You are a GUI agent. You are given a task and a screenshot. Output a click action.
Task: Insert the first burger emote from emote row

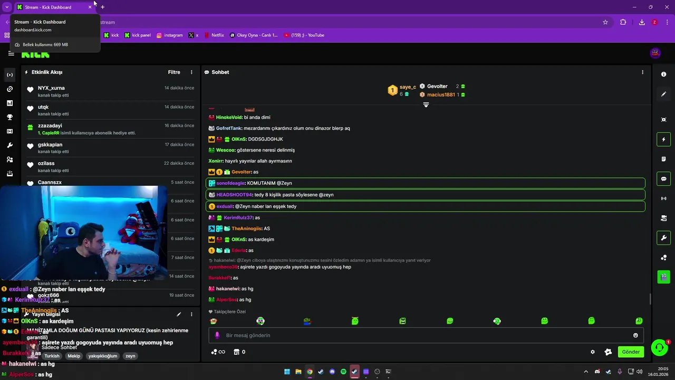tap(213, 321)
